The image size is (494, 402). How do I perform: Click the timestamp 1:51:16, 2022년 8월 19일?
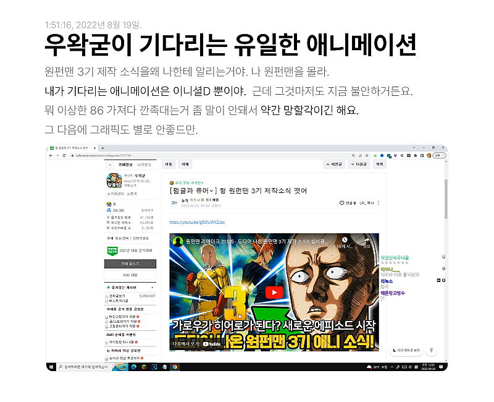pyautogui.click(x=93, y=25)
